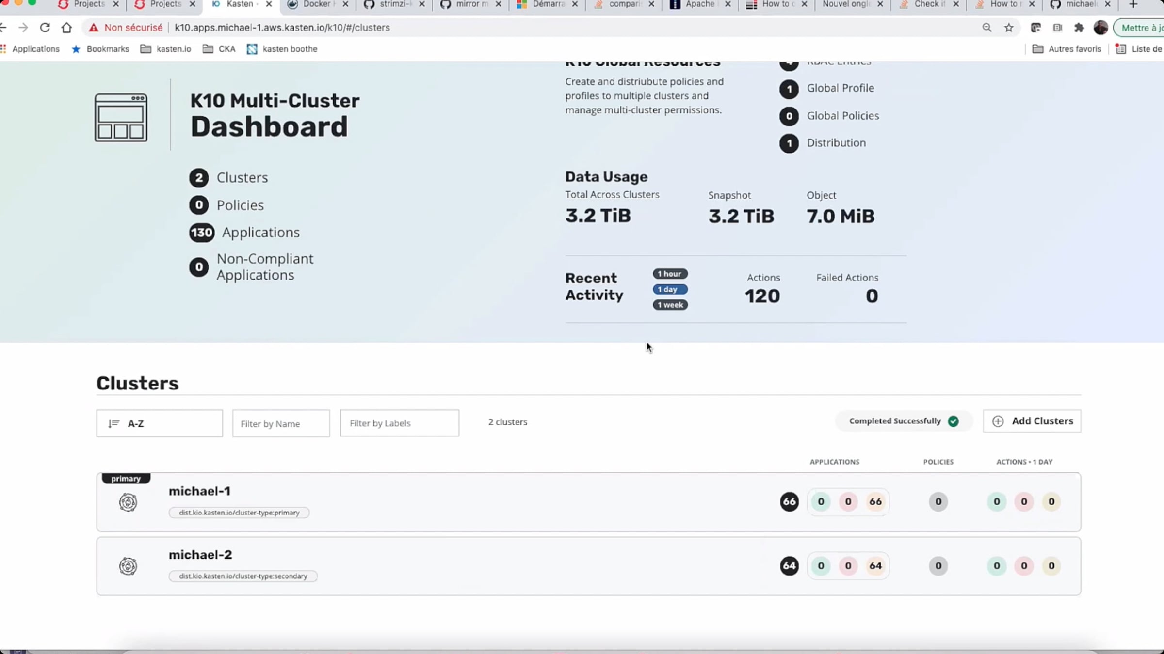This screenshot has width=1164, height=654.
Task: Click the Filter by Labels field
Action: click(400, 423)
